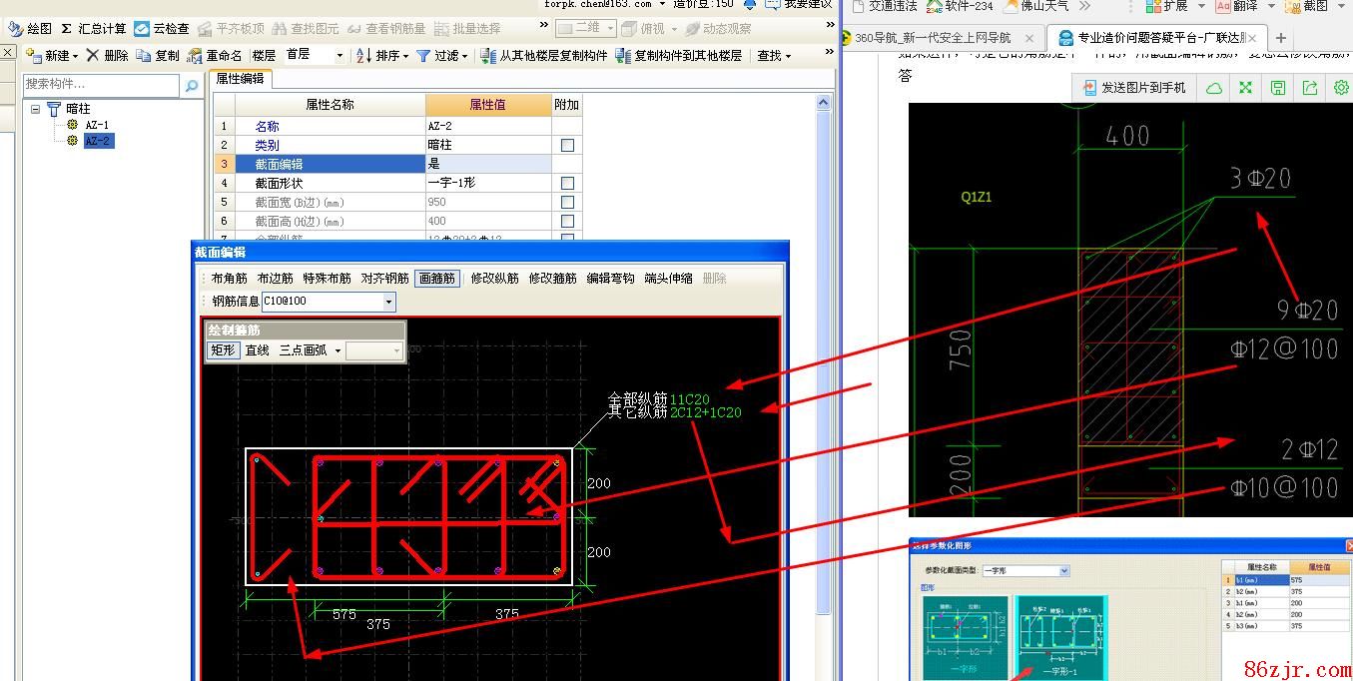Open the 楼层 首层 floor dropdown

coord(339,56)
